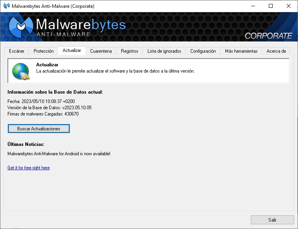Open the Escáner tab
This screenshot has height=229, width=298.
tap(16, 51)
